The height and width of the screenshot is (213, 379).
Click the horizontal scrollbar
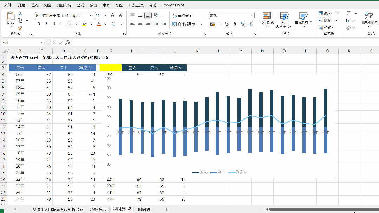[x=324, y=209]
